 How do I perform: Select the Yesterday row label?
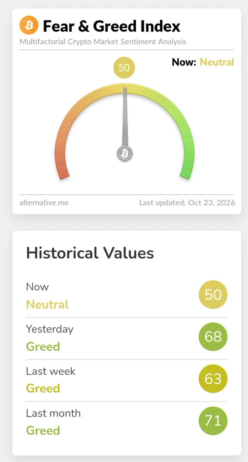[50, 329]
